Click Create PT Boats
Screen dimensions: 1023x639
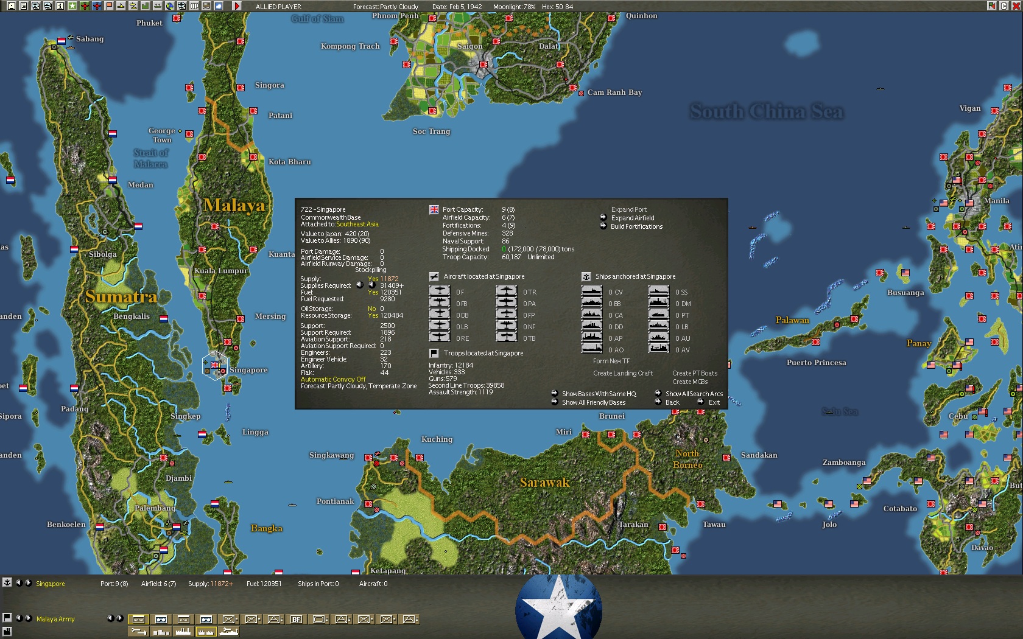695,373
